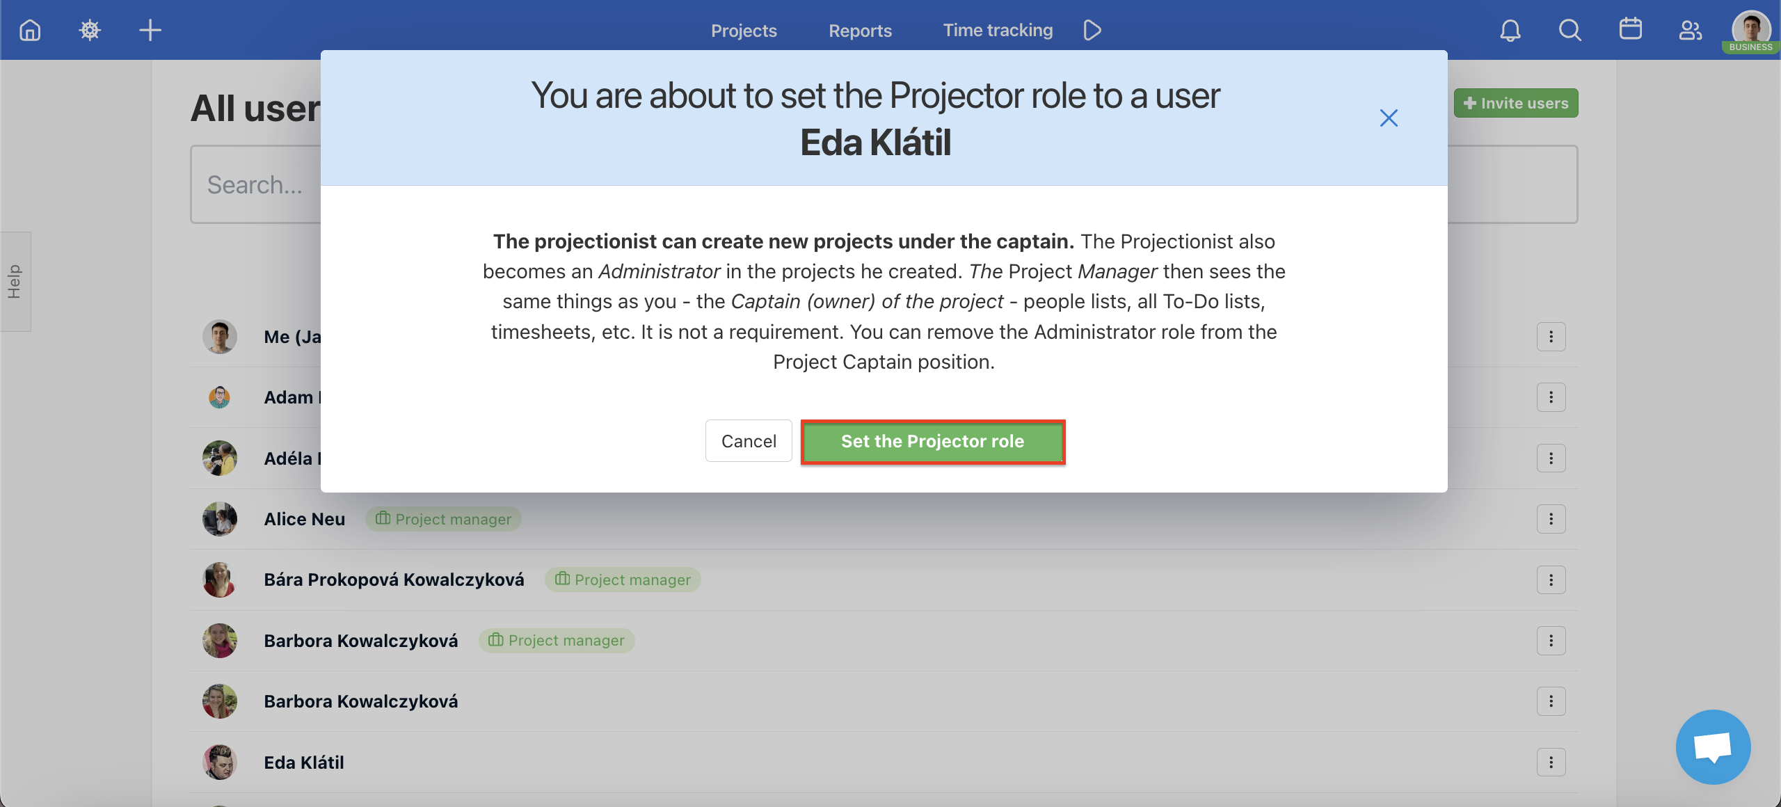Click the Search magnifier icon

1569,29
